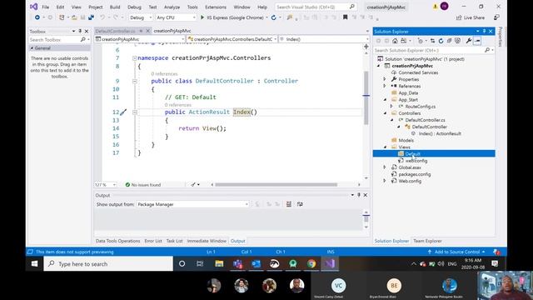Open the Windows Start button
This screenshot has width=533, height=300.
[x=34, y=263]
